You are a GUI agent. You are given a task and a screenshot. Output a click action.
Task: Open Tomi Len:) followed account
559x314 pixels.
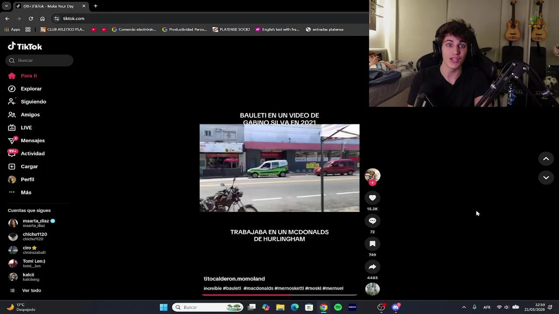[27, 263]
